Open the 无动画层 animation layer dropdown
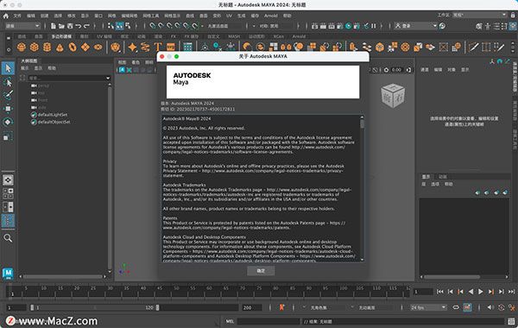 click(367, 307)
